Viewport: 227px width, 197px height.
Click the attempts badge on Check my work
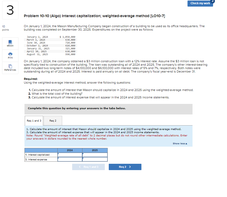coord(213,1)
